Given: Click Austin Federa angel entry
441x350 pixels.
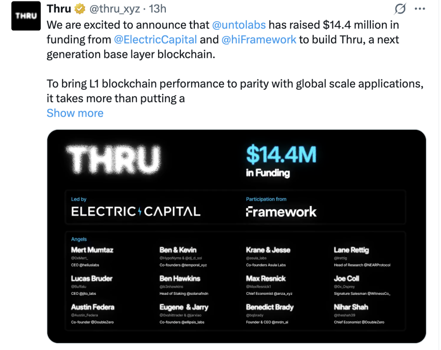Looking at the screenshot, I should click(x=93, y=307).
